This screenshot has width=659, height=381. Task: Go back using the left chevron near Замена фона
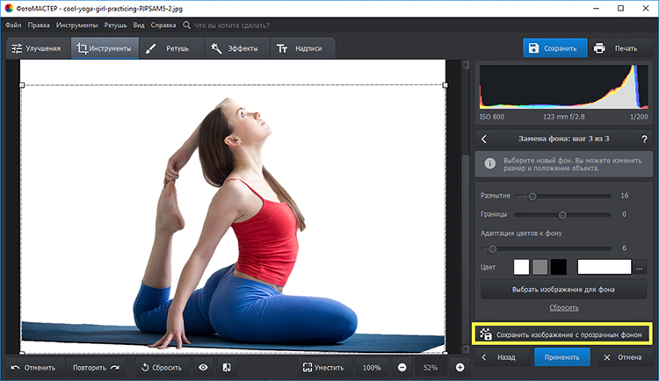tap(484, 139)
